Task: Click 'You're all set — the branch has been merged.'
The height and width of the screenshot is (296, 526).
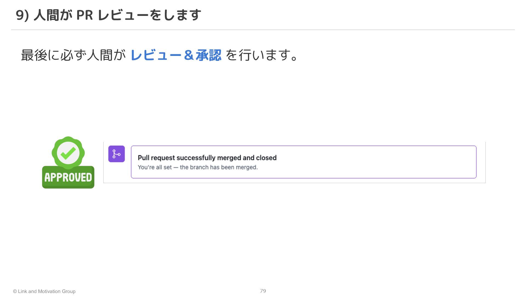Action: (x=198, y=167)
